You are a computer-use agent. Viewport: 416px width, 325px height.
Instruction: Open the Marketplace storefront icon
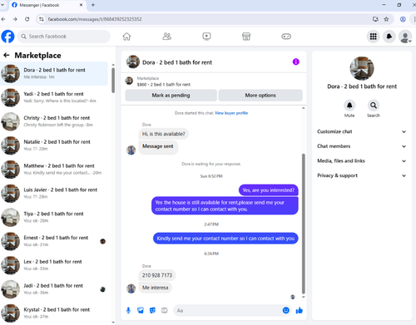[x=246, y=37]
